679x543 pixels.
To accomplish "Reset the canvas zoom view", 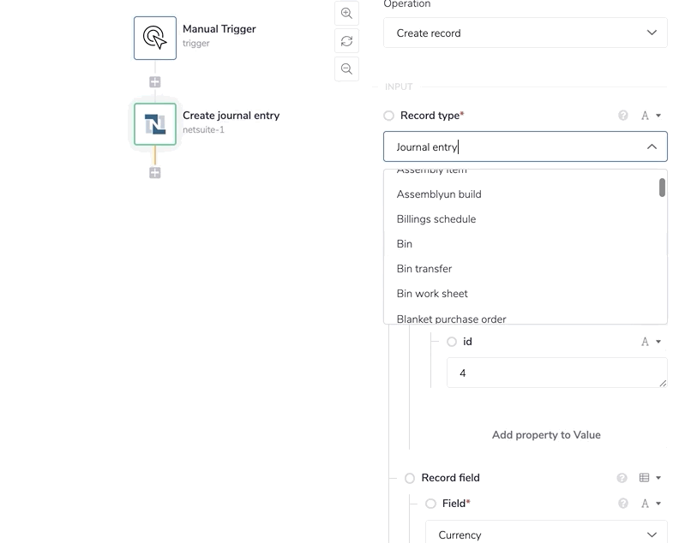I will tap(346, 41).
